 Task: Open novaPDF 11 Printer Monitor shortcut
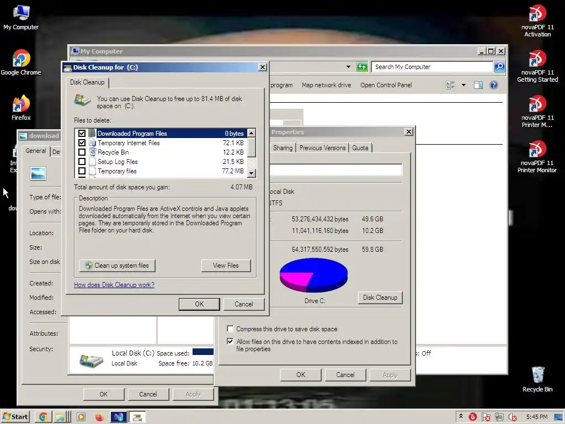point(537,157)
